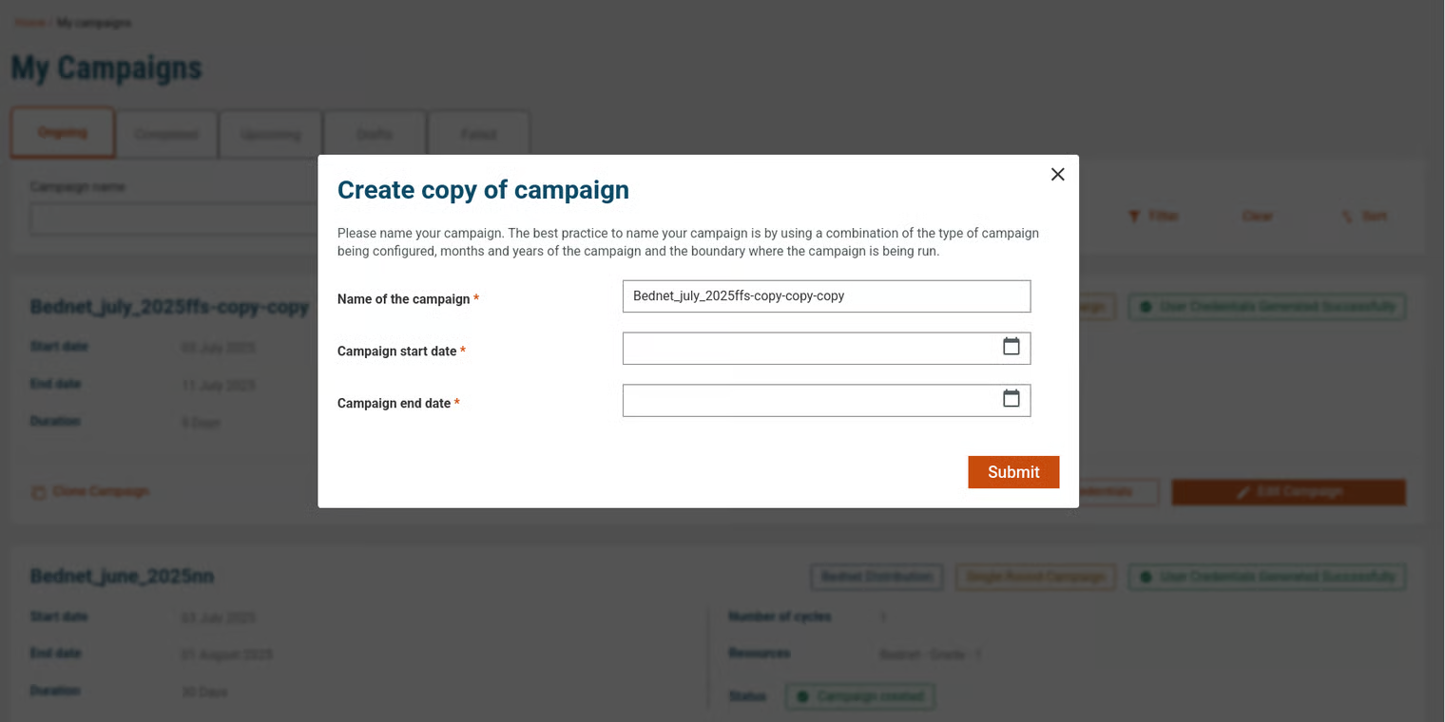Close the Create copy of campaign dialog
The width and height of the screenshot is (1445, 722).
tap(1057, 175)
